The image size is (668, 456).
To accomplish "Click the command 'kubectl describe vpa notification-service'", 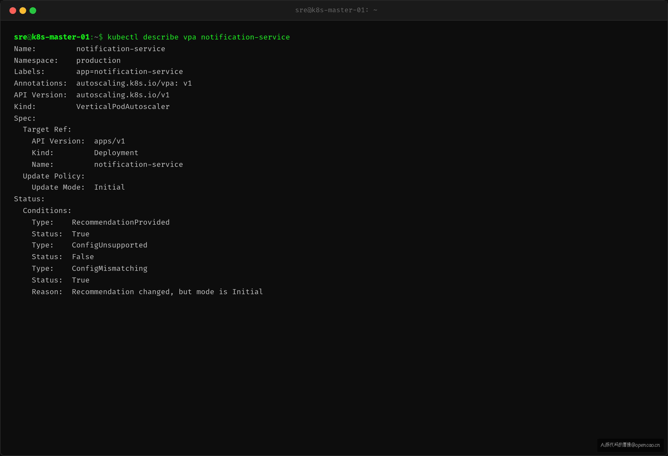I will pos(199,37).
